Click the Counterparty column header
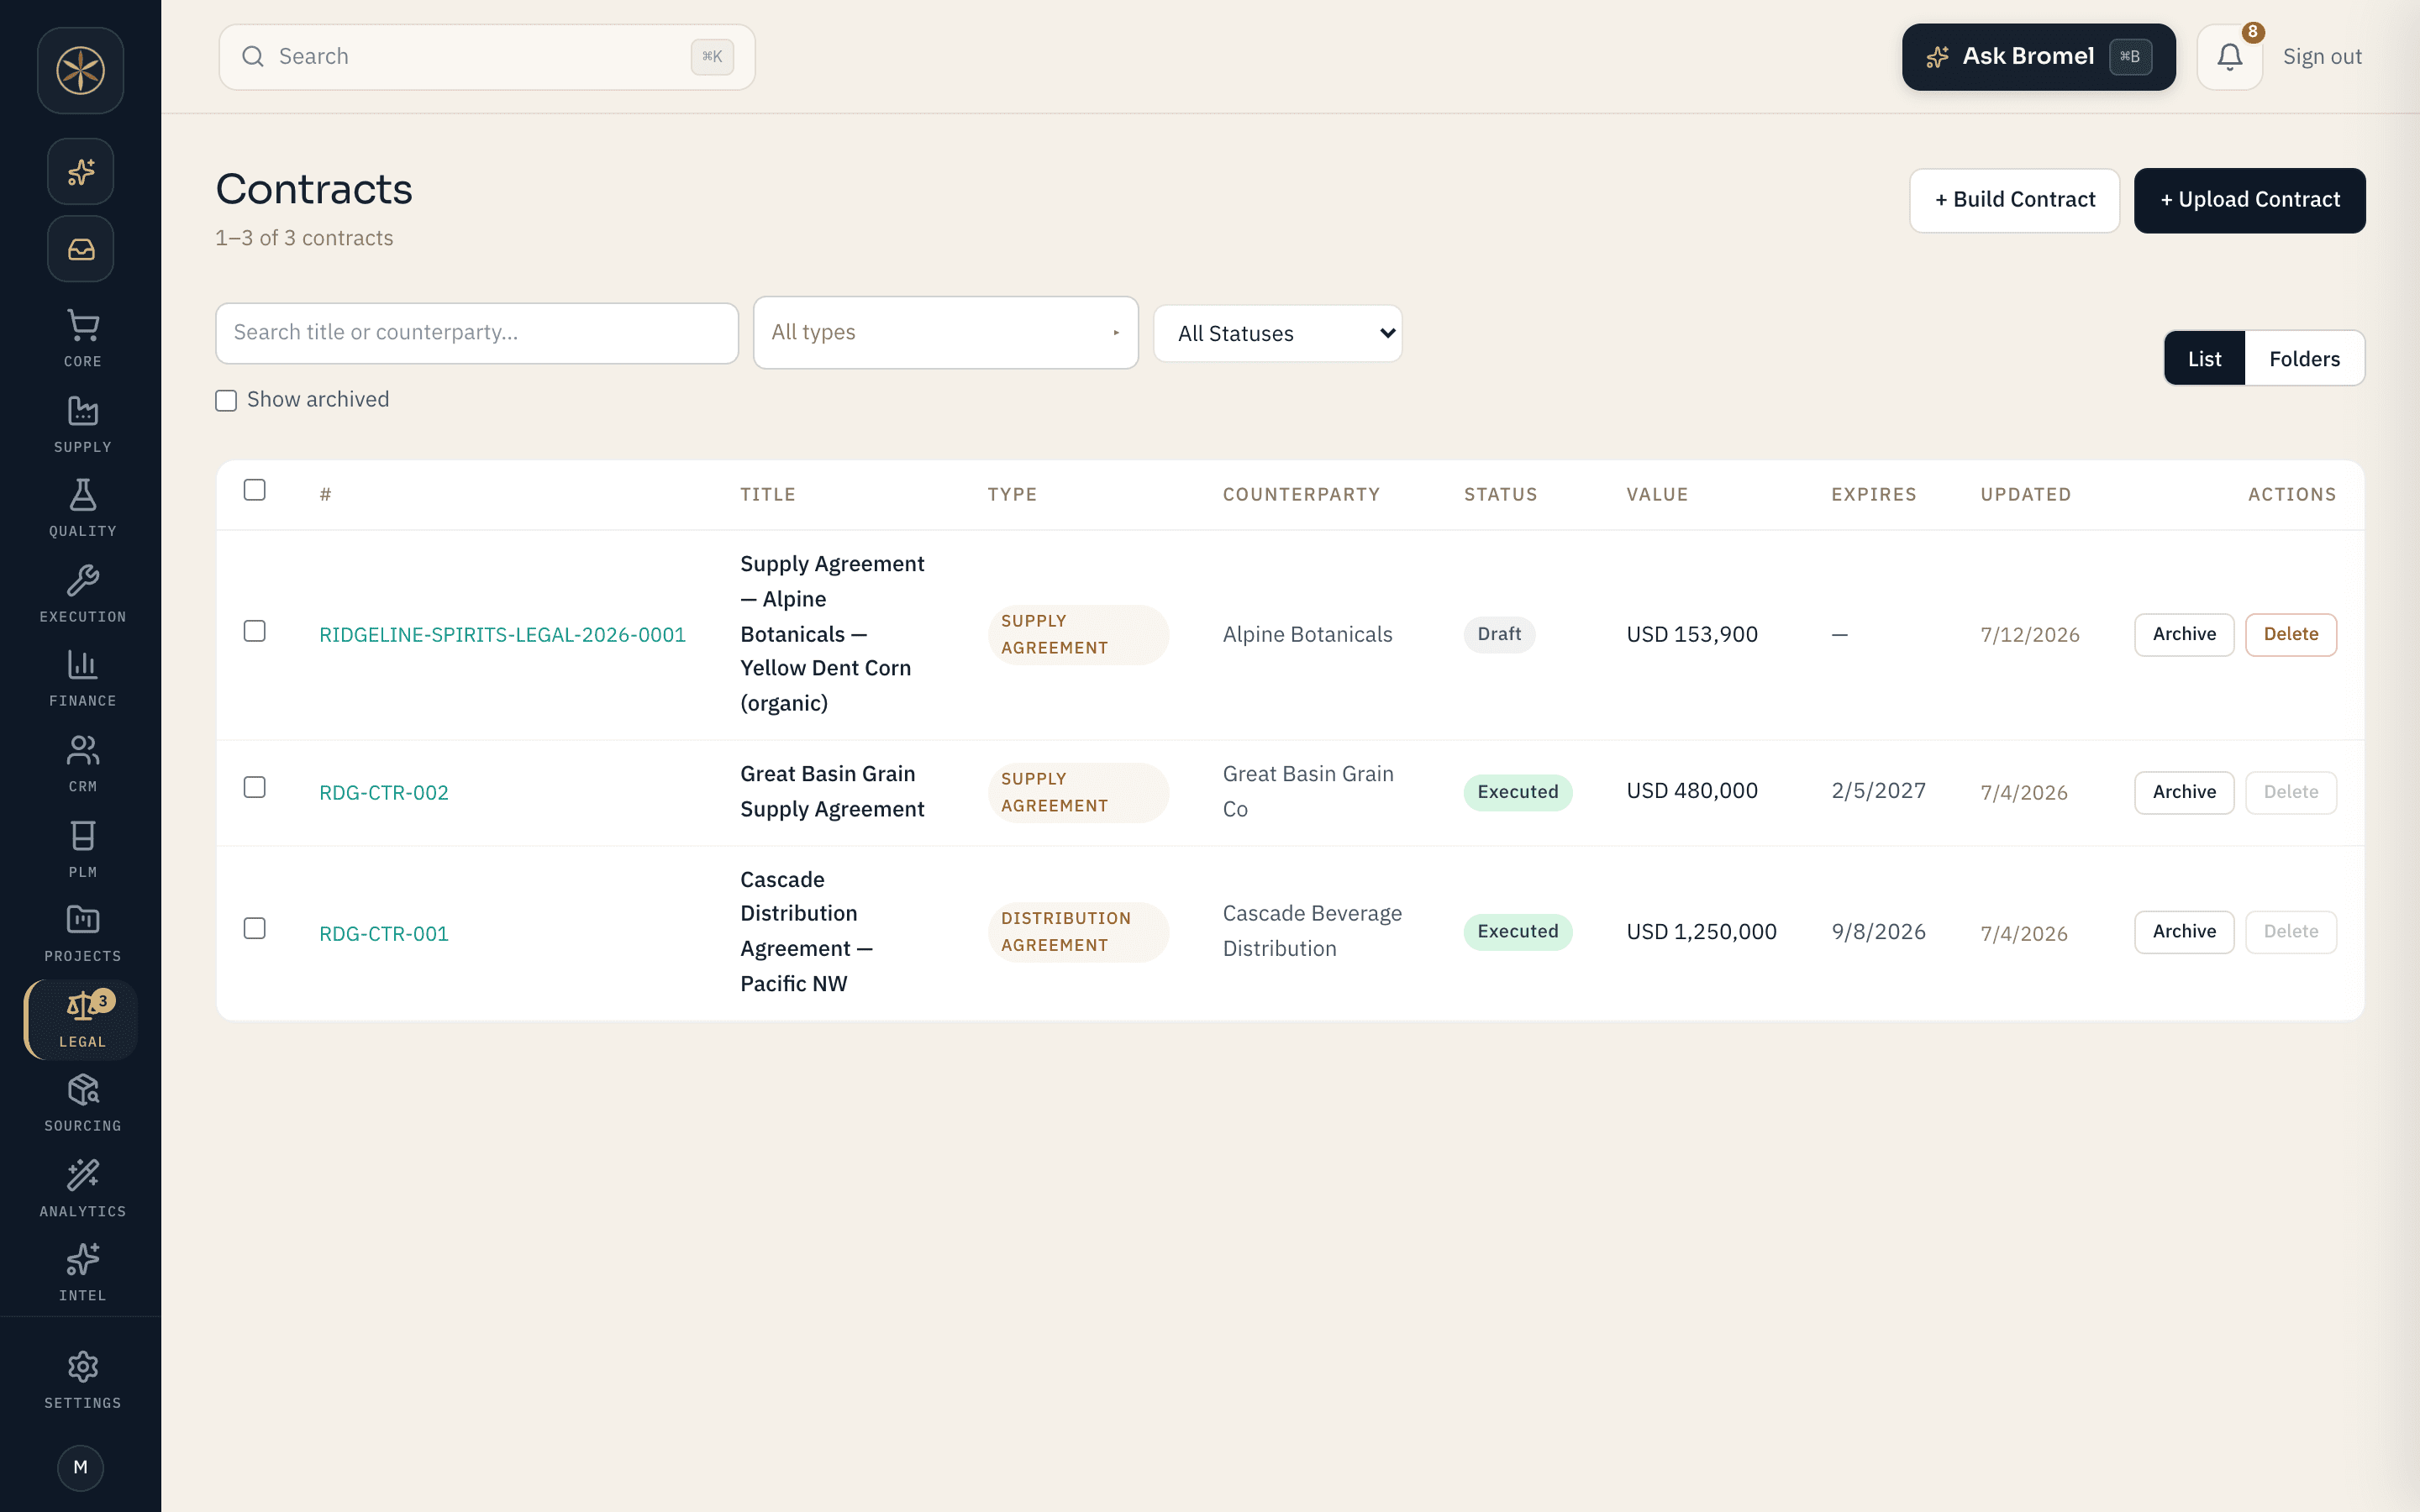The image size is (2420, 1512). point(1301,495)
